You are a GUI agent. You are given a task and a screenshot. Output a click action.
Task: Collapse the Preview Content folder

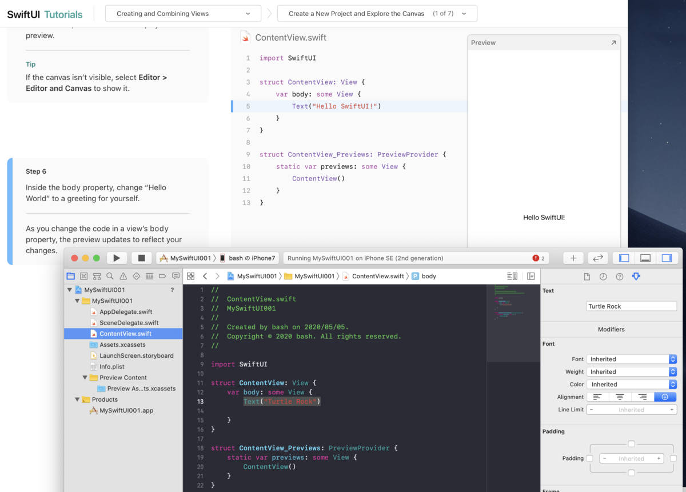tap(85, 378)
